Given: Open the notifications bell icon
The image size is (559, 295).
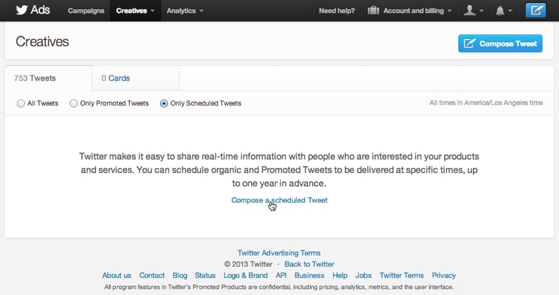Looking at the screenshot, I should (501, 11).
